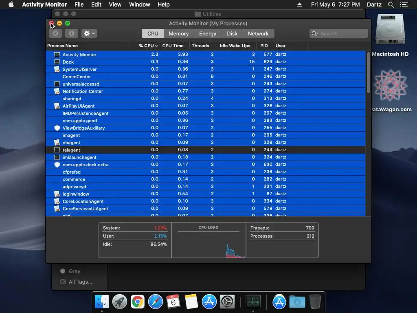The image size is (417, 313).
Task: Open Safari from the Dock
Action: (x=155, y=302)
